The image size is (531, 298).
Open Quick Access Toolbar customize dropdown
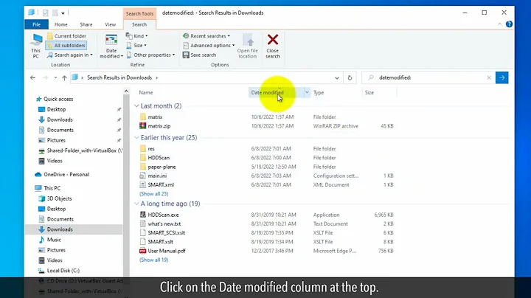[x=63, y=13]
